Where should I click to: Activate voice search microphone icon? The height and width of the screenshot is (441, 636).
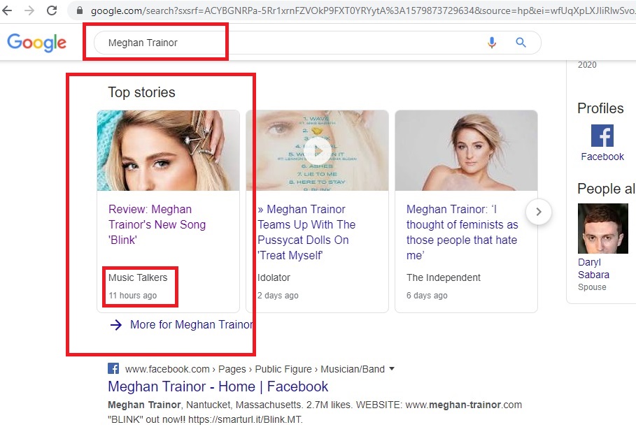492,43
